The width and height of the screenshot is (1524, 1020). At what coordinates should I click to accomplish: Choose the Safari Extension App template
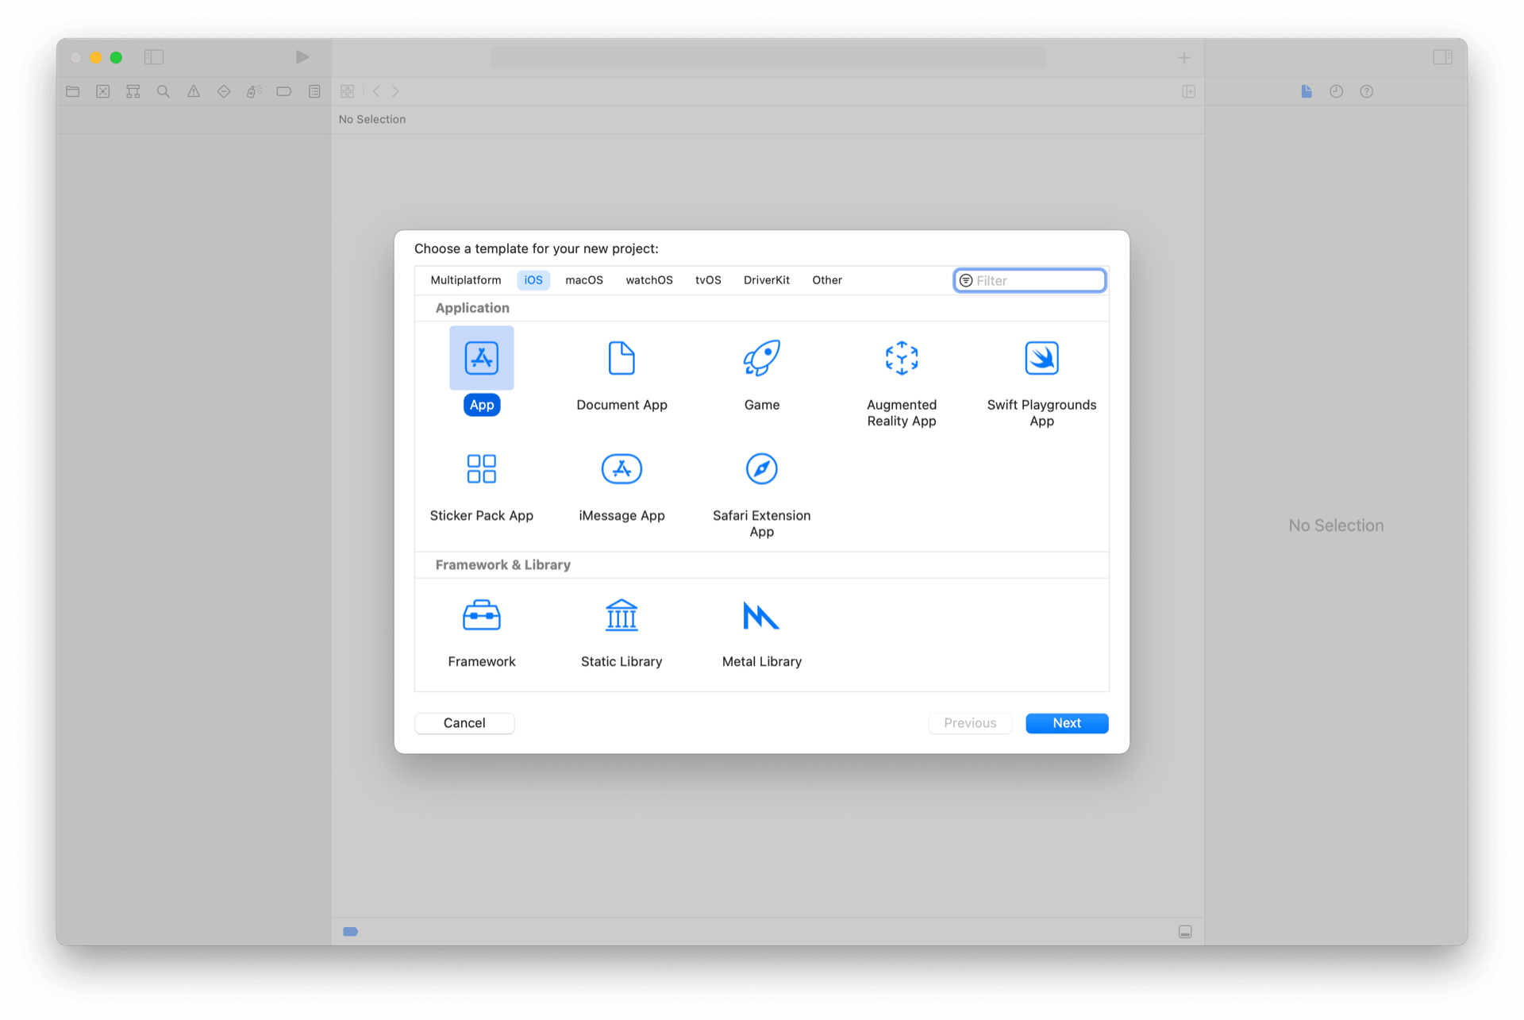pyautogui.click(x=761, y=469)
